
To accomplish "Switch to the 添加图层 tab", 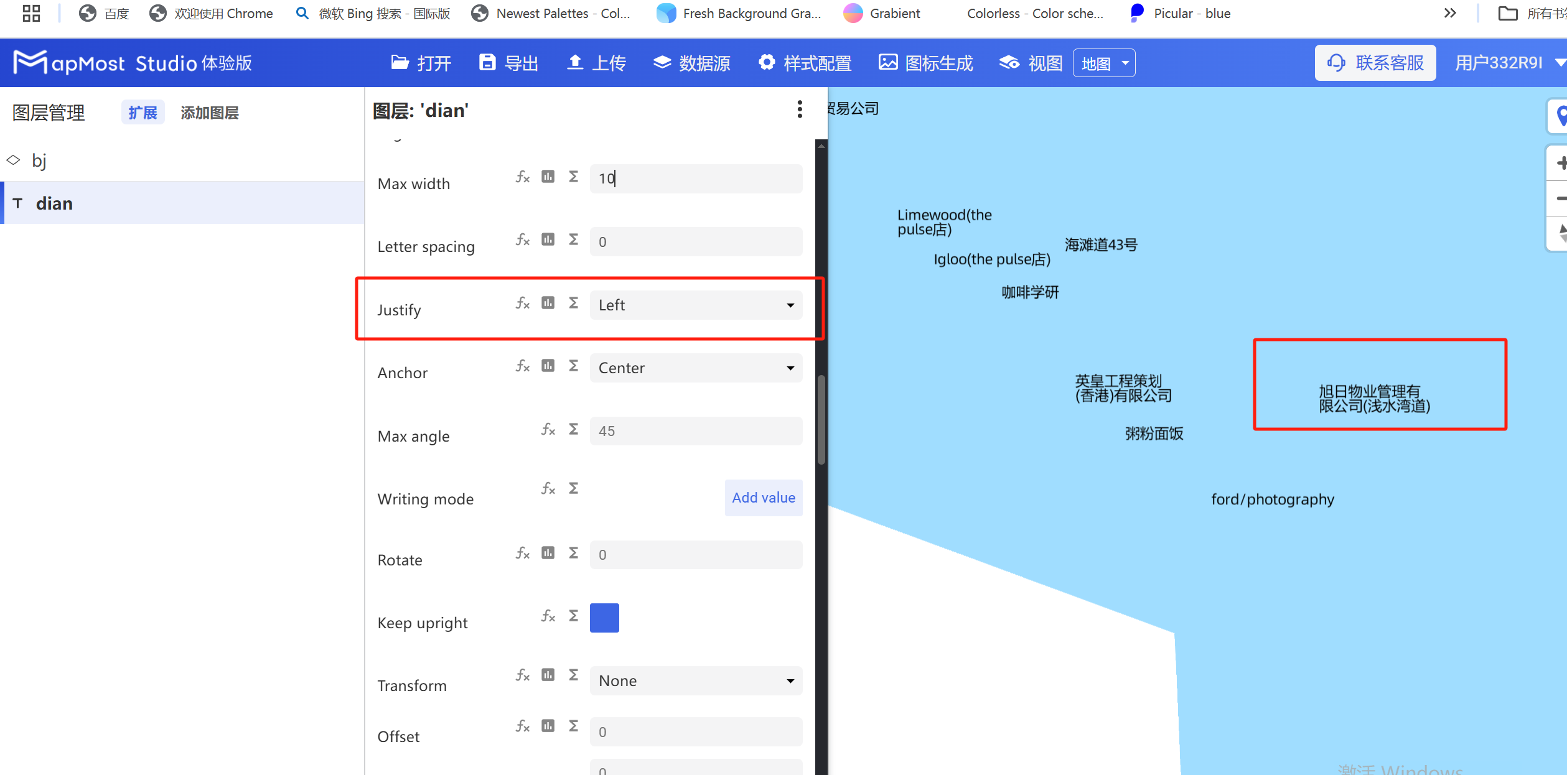I will tap(210, 113).
